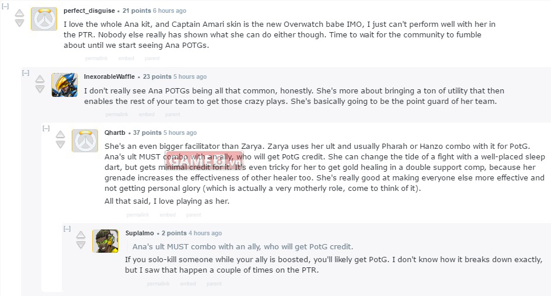Click Suplalmo's Lucio avatar thumbnail
The image size is (551, 296).
pyautogui.click(x=105, y=241)
